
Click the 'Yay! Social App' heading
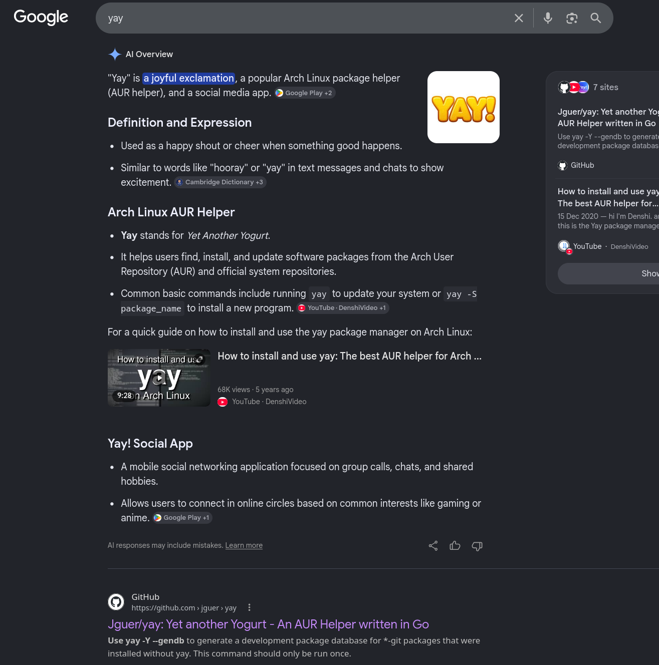pyautogui.click(x=150, y=444)
